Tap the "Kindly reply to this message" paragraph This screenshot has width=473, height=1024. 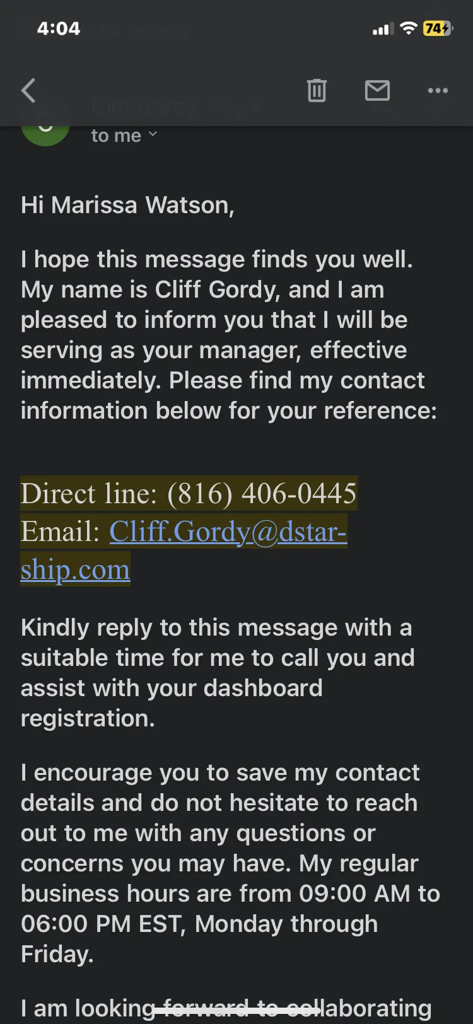pyautogui.click(x=218, y=673)
